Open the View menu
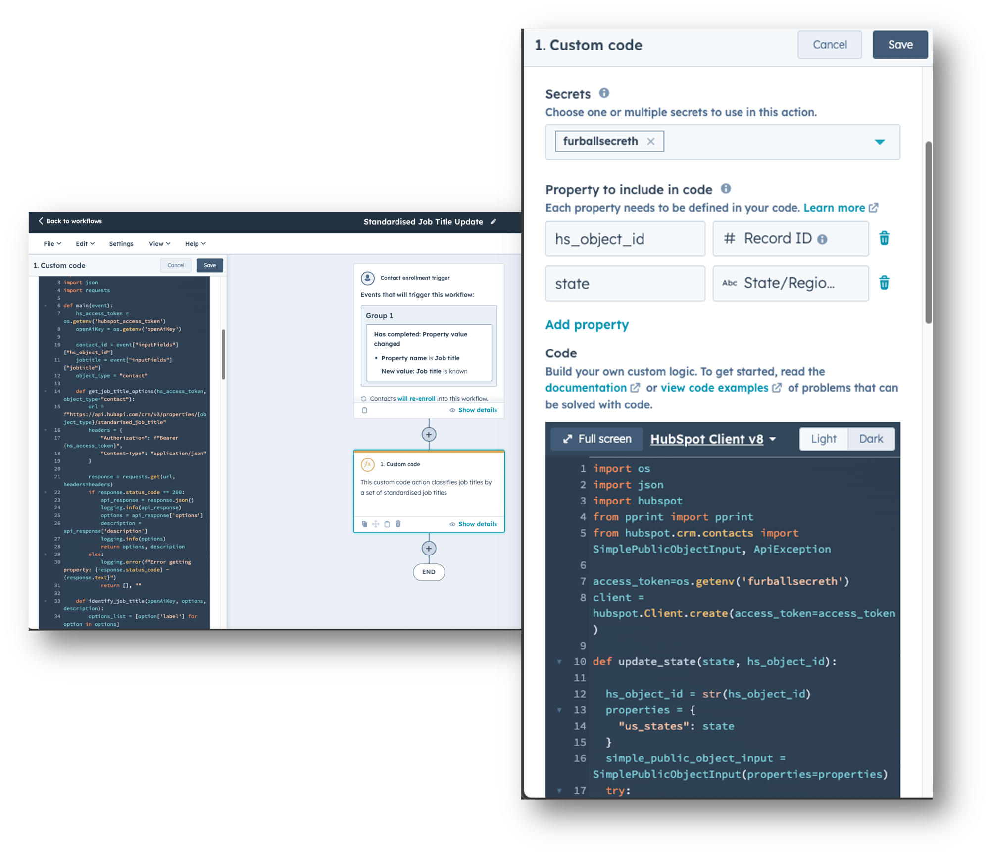This screenshot has height=857, width=990. pyautogui.click(x=159, y=243)
